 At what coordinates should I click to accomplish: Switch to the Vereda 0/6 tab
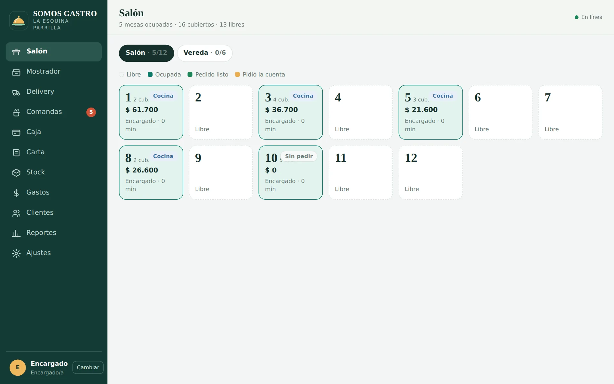(x=205, y=53)
